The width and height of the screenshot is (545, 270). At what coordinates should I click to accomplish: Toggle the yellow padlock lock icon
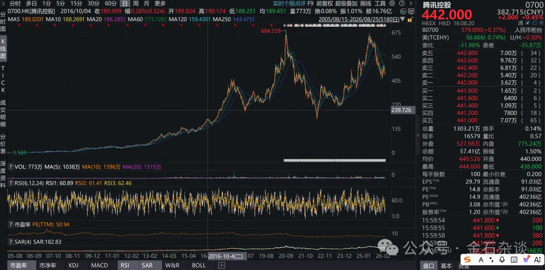click(x=410, y=19)
